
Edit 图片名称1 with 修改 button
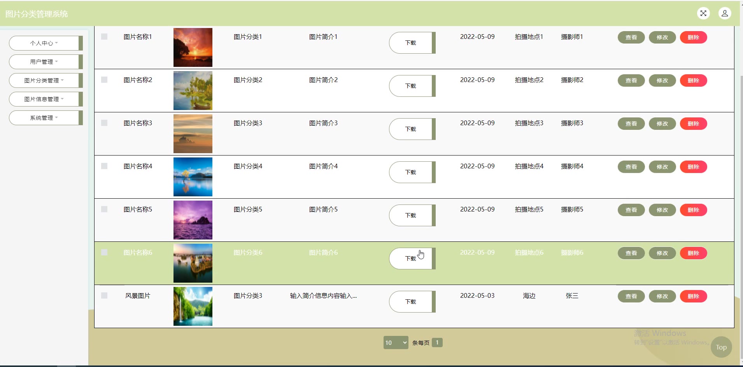662,37
